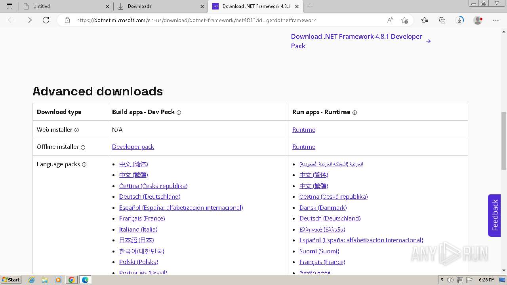Switch to the Downloads tab

[160, 6]
